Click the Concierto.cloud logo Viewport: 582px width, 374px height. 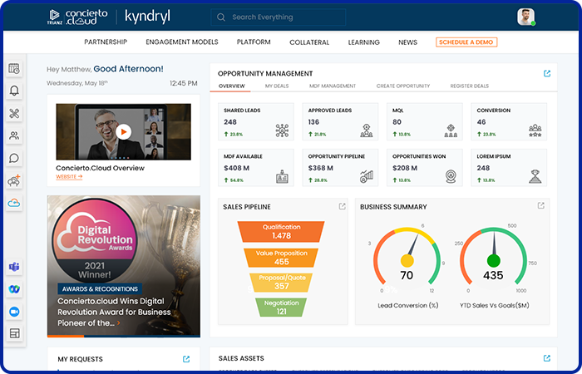tap(77, 17)
